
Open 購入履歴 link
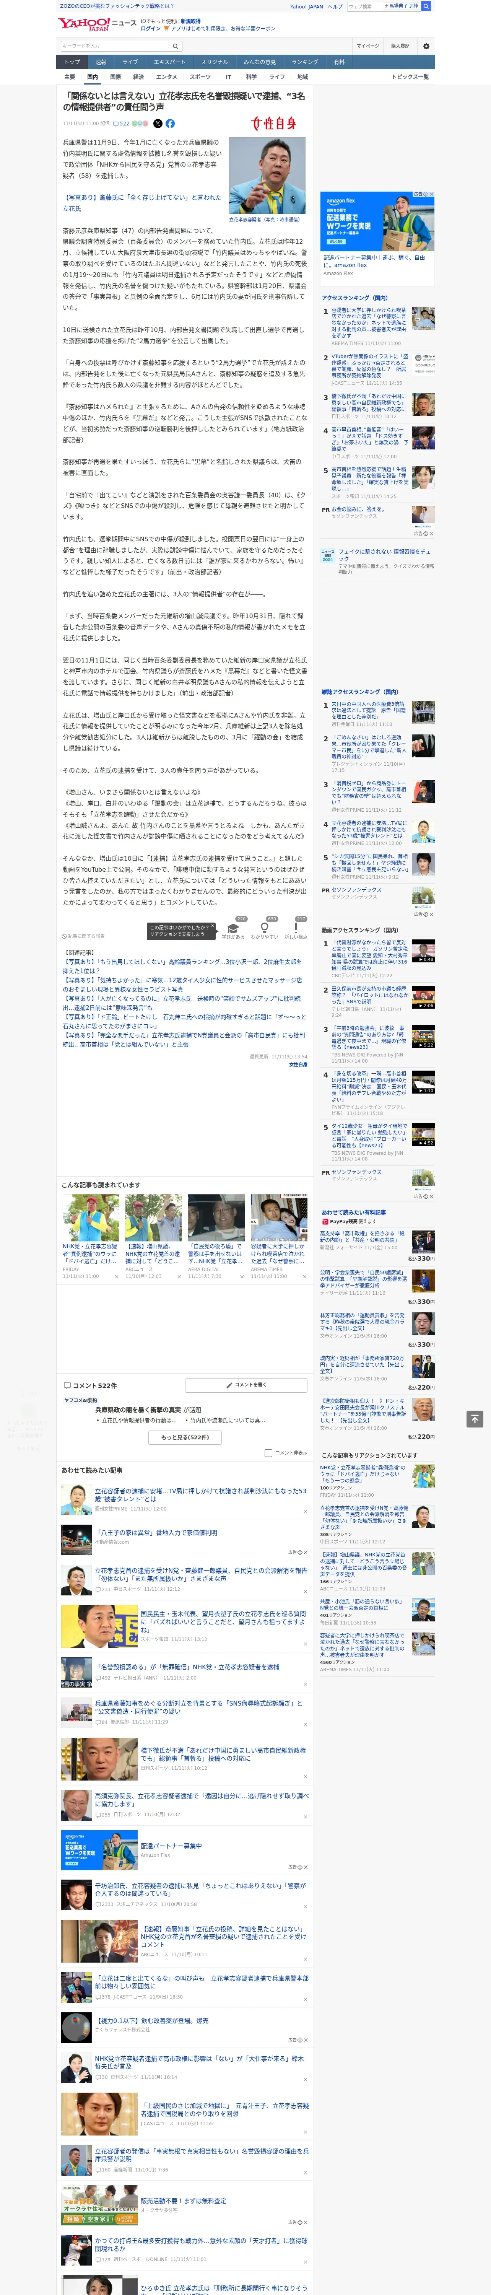coord(400,46)
